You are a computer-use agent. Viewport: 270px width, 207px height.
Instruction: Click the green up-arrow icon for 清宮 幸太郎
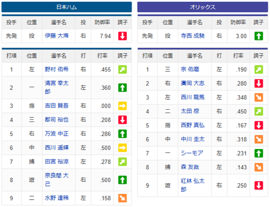click(x=123, y=88)
